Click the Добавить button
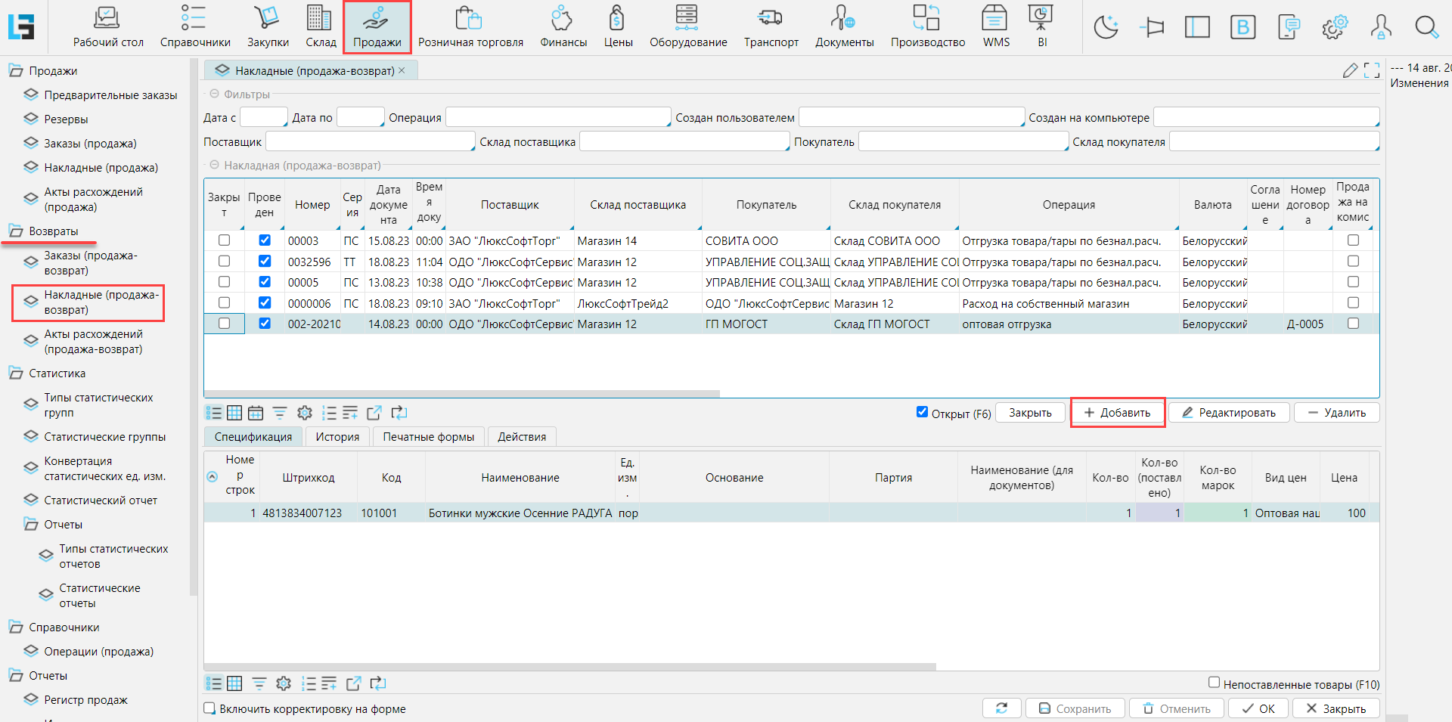 coord(1117,413)
